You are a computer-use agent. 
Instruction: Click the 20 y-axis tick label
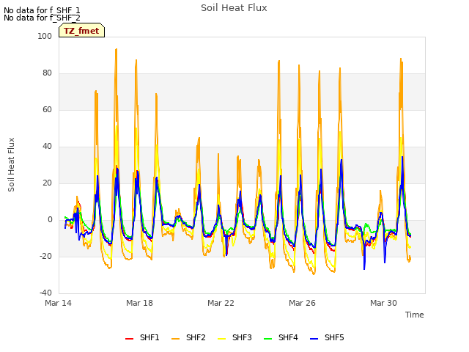pyautogui.click(x=47, y=183)
